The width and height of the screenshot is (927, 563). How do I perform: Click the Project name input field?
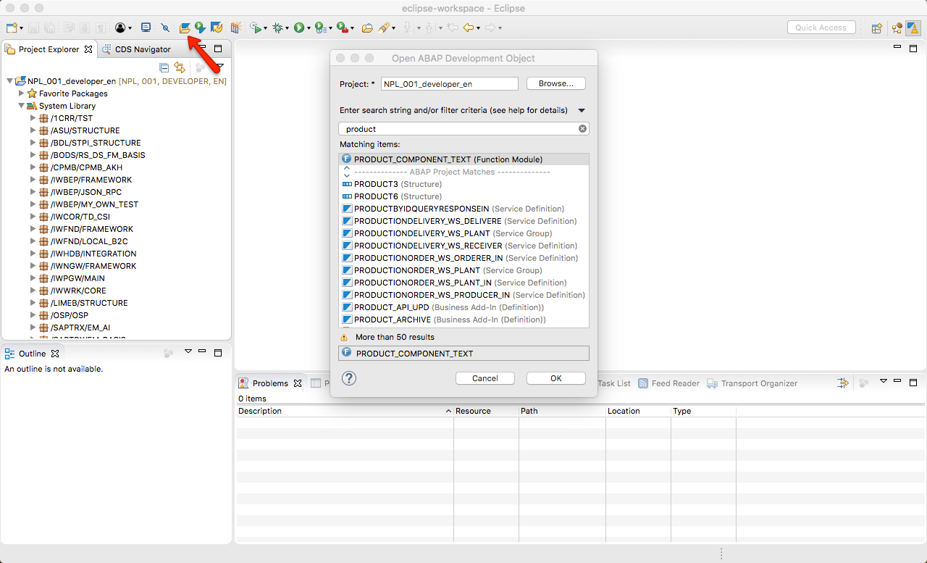(x=450, y=84)
